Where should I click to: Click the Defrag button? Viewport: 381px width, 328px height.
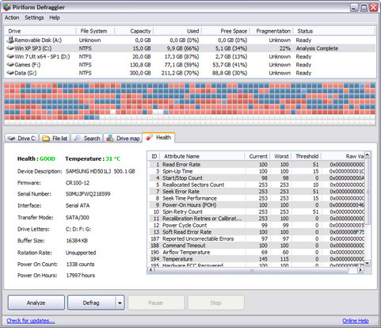[91, 303]
